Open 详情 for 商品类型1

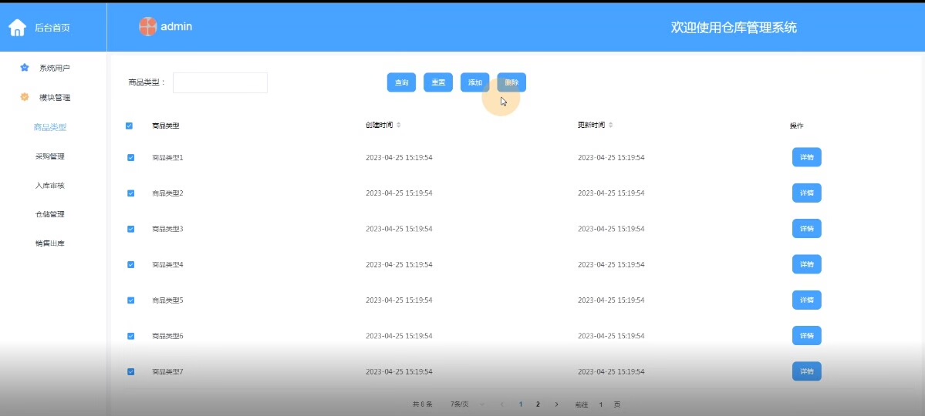tap(806, 157)
